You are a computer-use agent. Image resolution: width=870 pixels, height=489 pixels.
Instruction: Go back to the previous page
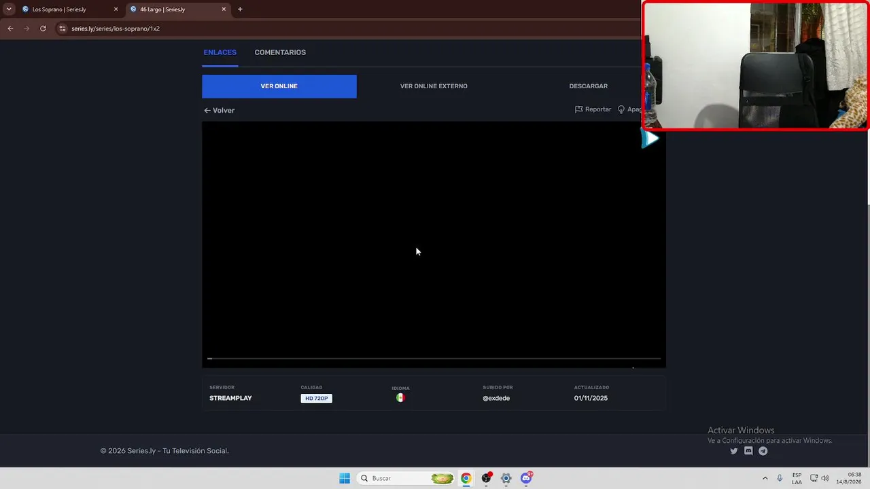(10, 29)
